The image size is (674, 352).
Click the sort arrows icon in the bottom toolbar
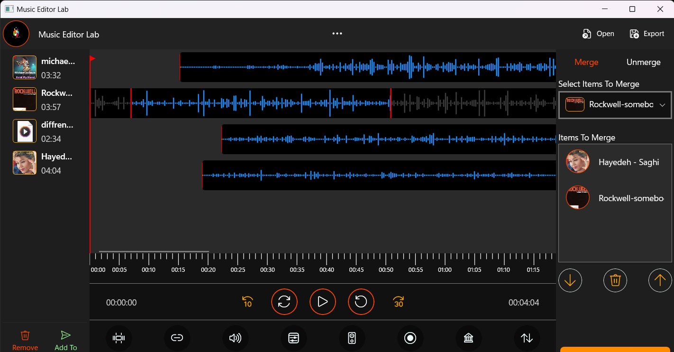coord(527,338)
